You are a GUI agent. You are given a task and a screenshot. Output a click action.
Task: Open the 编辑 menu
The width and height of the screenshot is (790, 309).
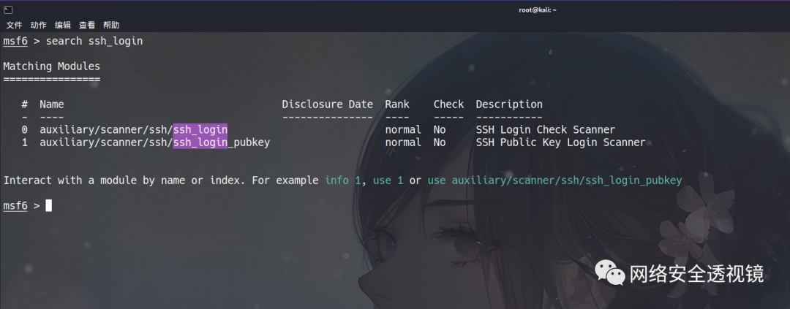point(62,25)
